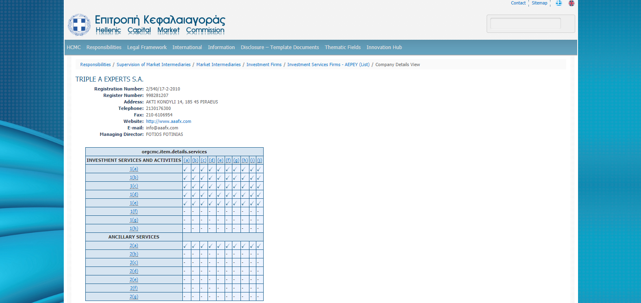Click the 2(f) ancillary service row link
Viewport: 641px width, 303px height.
pos(134,288)
